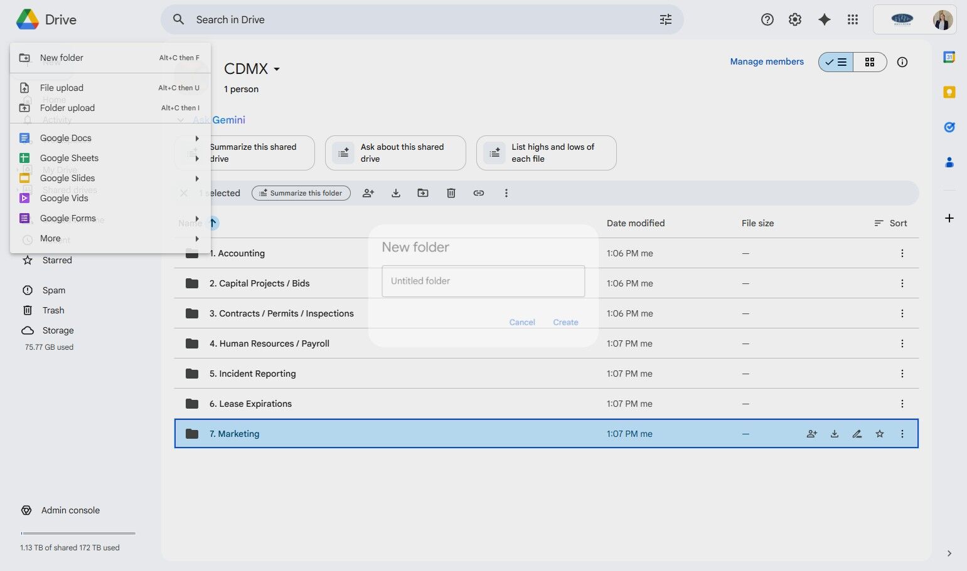Click the Untitled folder name field
This screenshot has width=967, height=571.
[x=483, y=281]
